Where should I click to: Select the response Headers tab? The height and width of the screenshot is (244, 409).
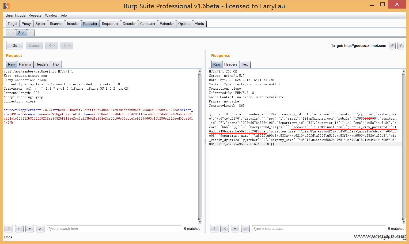click(231, 64)
